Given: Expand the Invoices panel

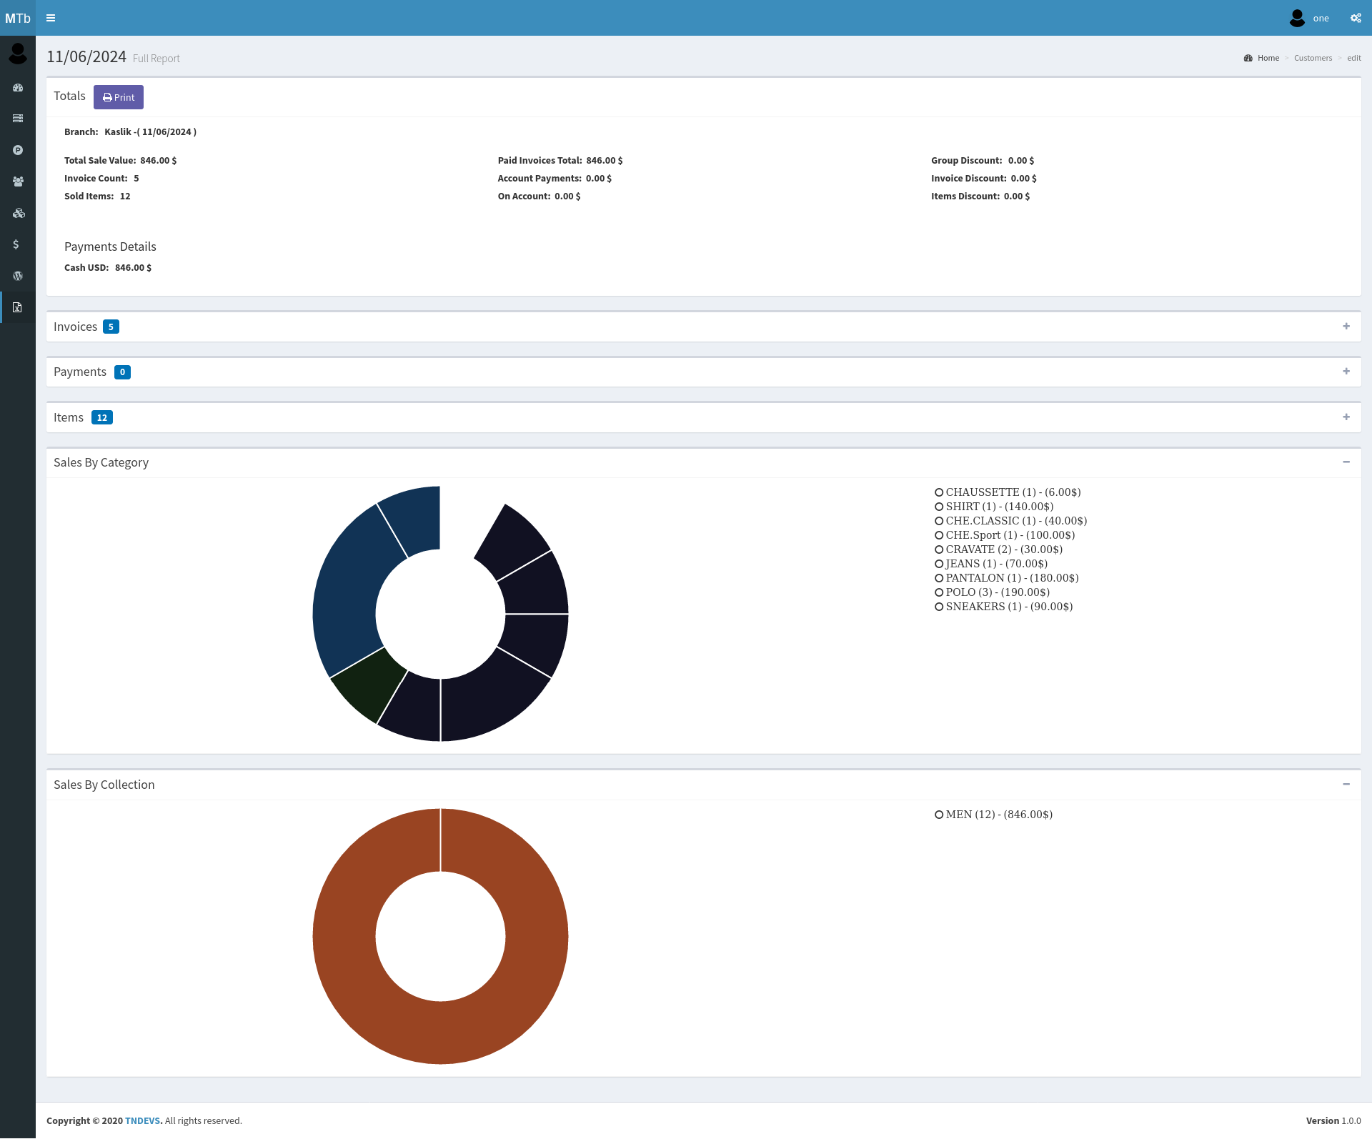Looking at the screenshot, I should pos(1346,327).
